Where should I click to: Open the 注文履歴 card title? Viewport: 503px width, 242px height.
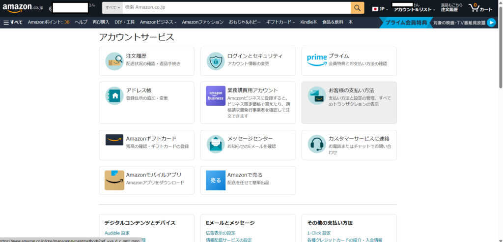(137, 56)
